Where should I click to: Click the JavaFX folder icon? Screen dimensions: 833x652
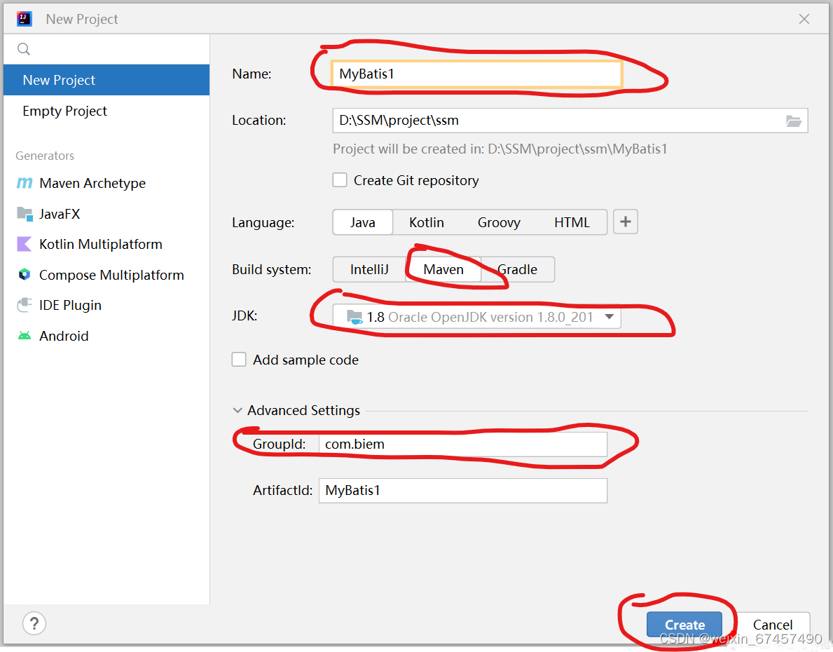[x=25, y=214]
